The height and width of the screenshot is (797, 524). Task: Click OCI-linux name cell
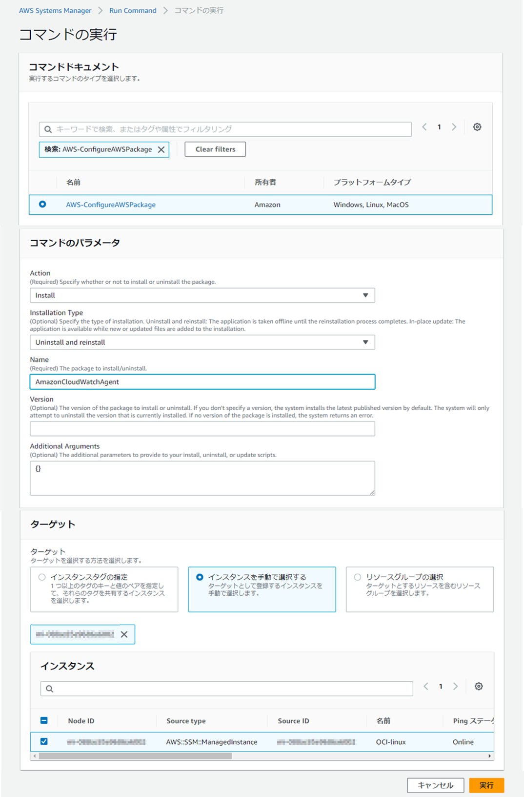(391, 742)
